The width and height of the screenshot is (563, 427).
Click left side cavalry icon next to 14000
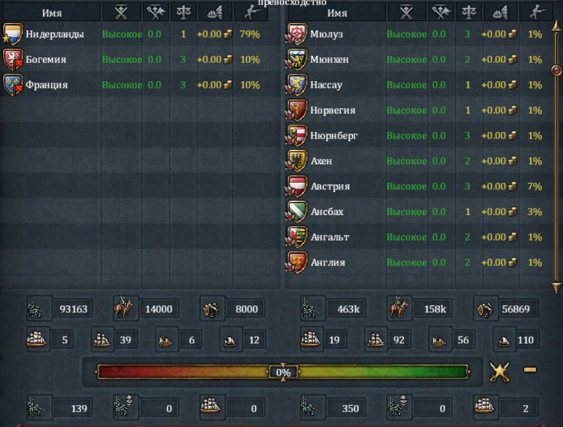[123, 308]
